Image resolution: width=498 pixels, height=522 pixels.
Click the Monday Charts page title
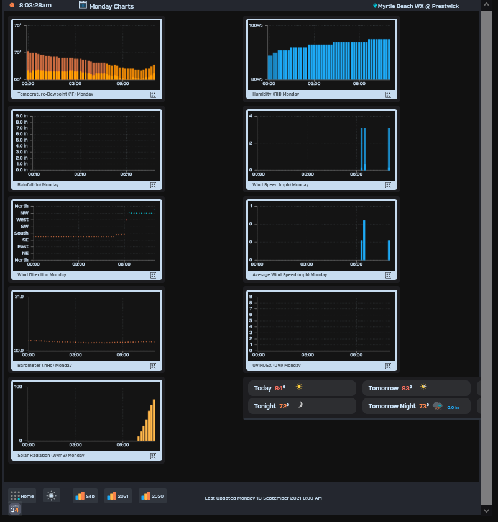point(111,6)
